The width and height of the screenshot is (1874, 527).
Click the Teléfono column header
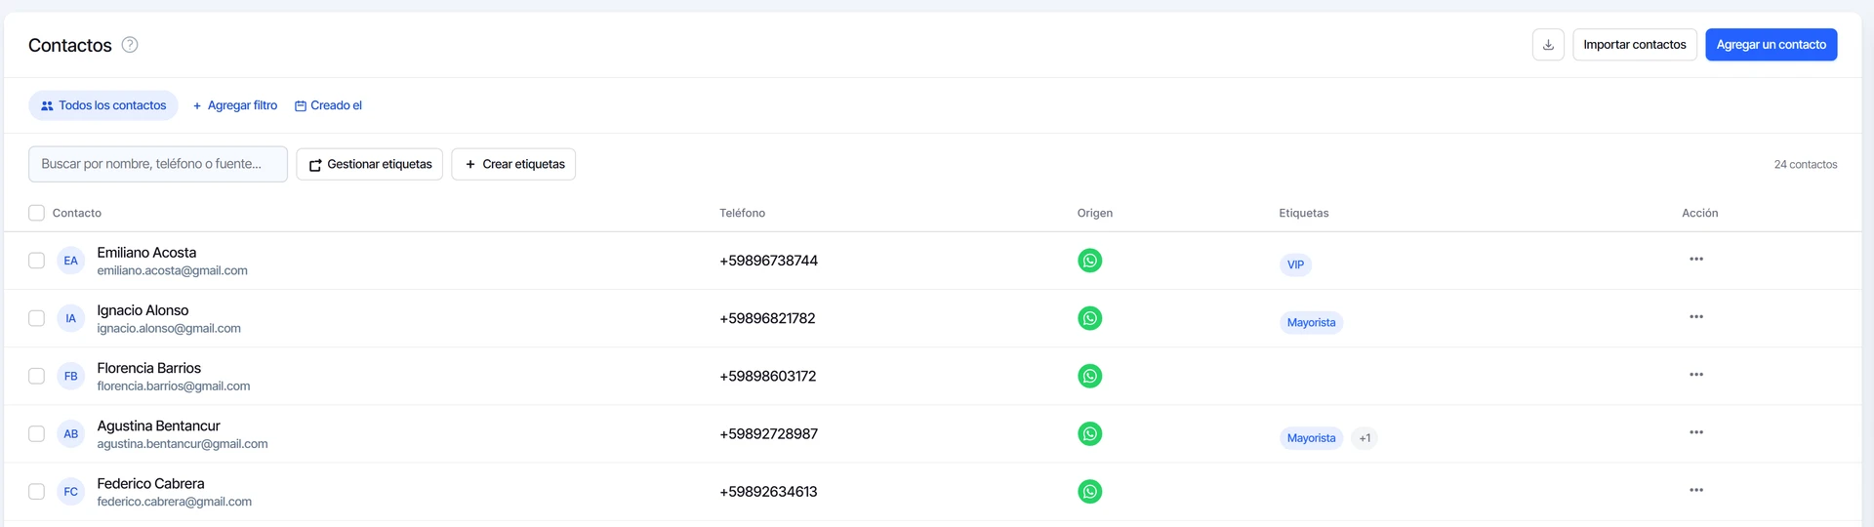(x=743, y=213)
